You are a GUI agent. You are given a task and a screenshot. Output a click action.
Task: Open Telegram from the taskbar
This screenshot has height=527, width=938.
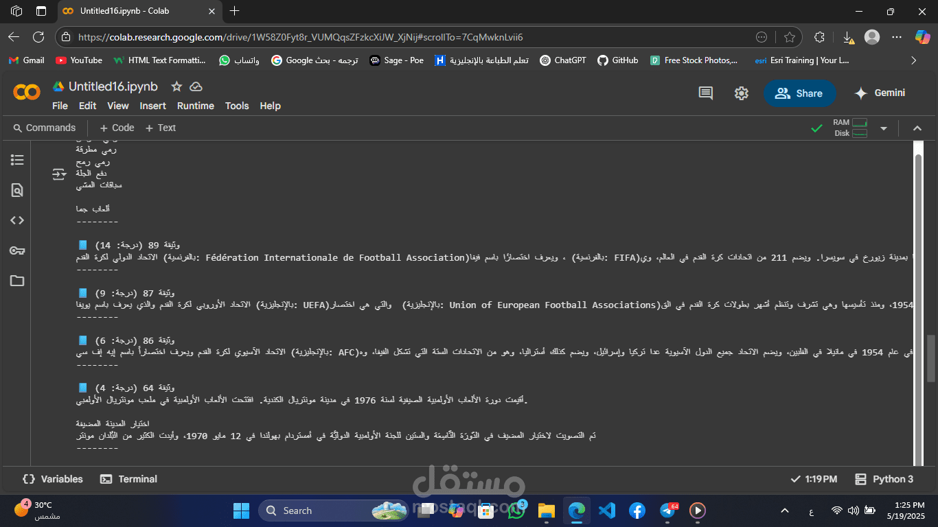click(667, 511)
